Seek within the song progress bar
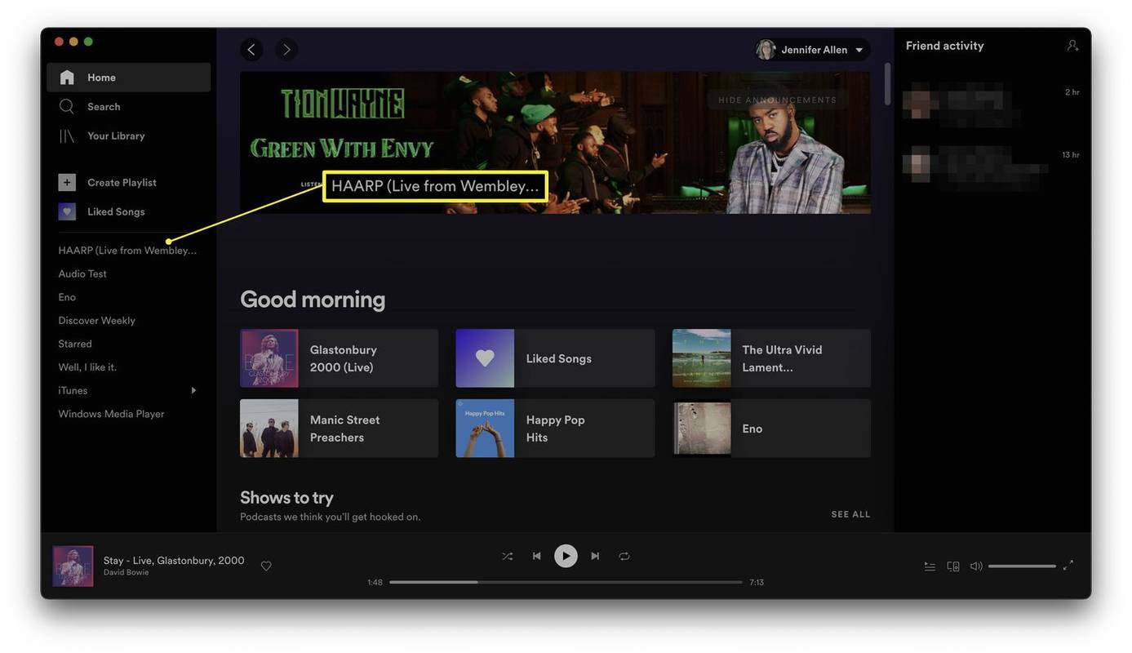Image resolution: width=1132 pixels, height=653 pixels. click(566, 582)
